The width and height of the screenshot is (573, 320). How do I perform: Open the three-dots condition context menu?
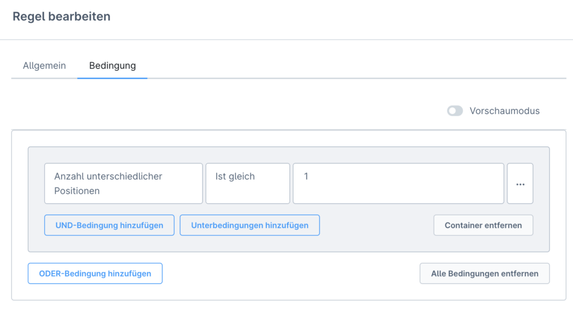click(x=520, y=183)
